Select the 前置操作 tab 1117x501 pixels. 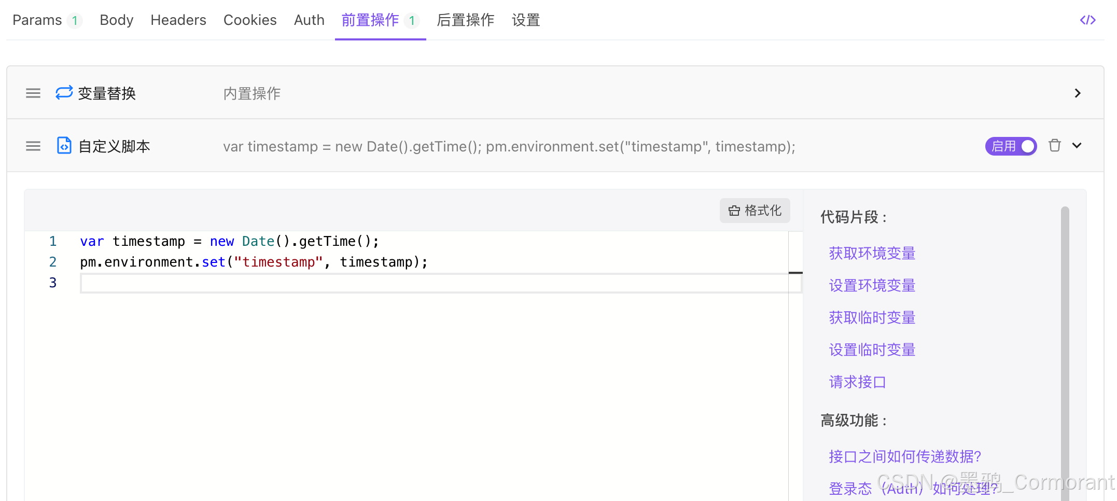tap(380, 20)
